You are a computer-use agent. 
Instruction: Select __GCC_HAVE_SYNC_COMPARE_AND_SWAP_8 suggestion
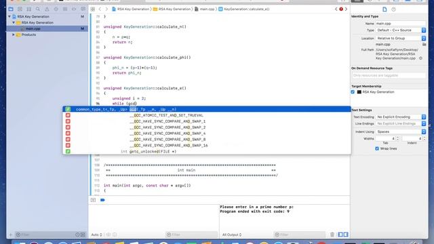point(207,140)
